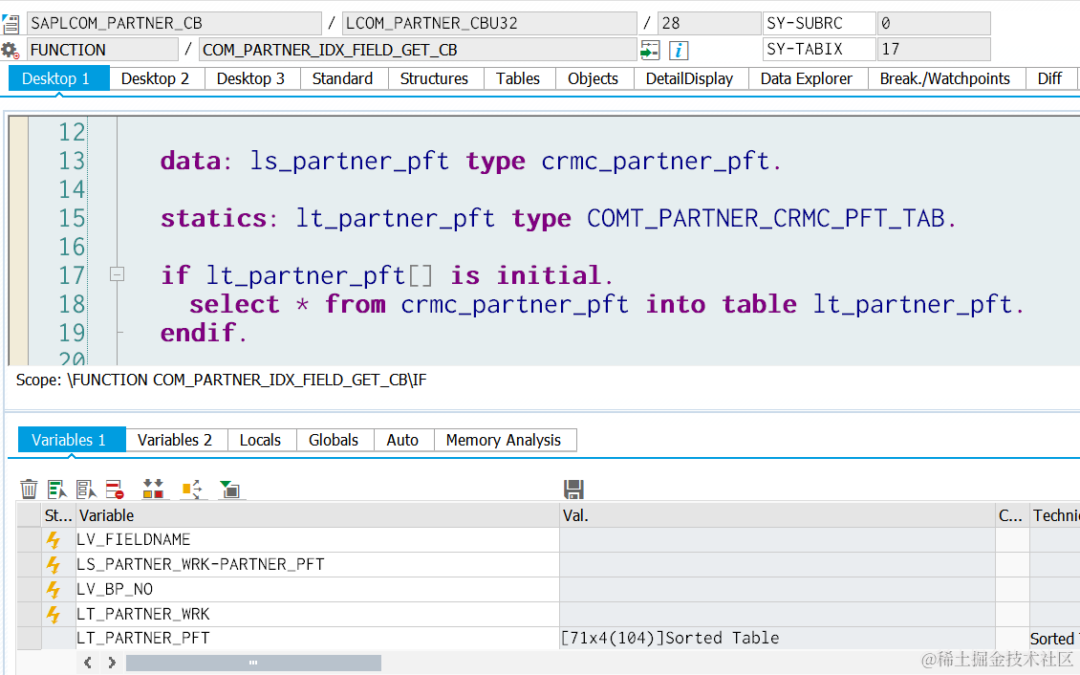Open the blue information icon in header
The image size is (1080, 675).
[679, 51]
